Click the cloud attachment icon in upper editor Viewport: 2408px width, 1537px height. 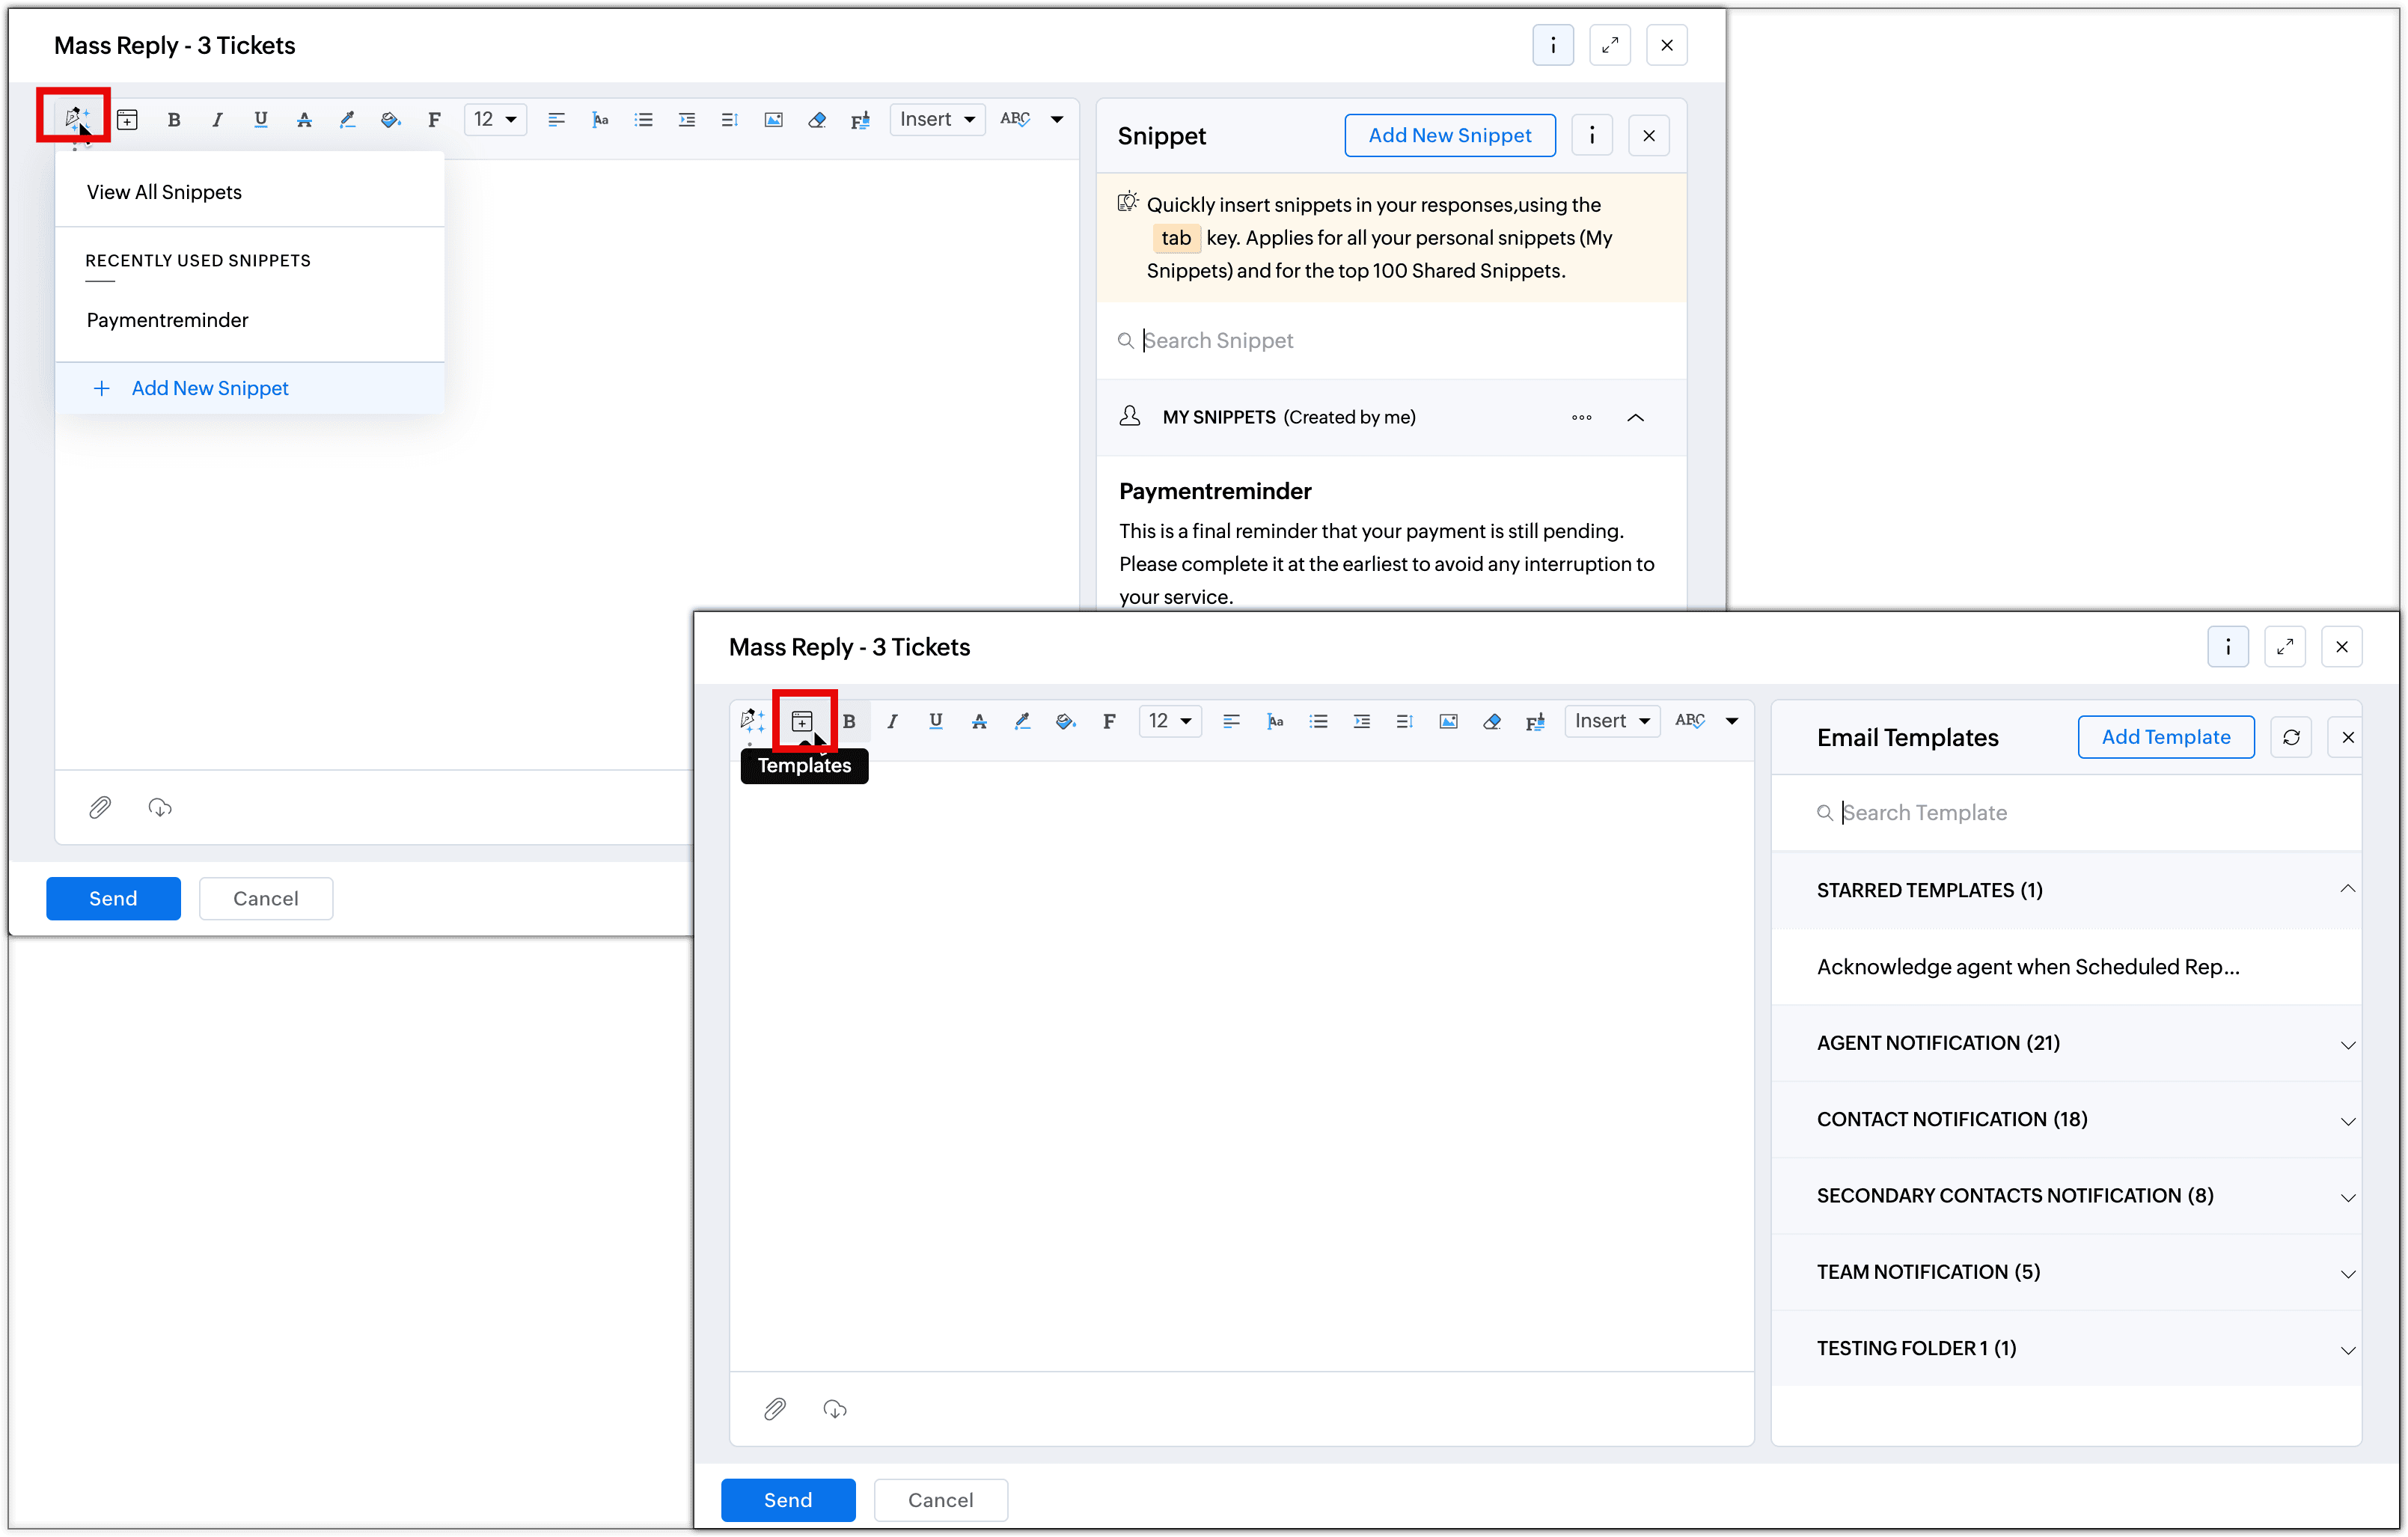pos(160,807)
